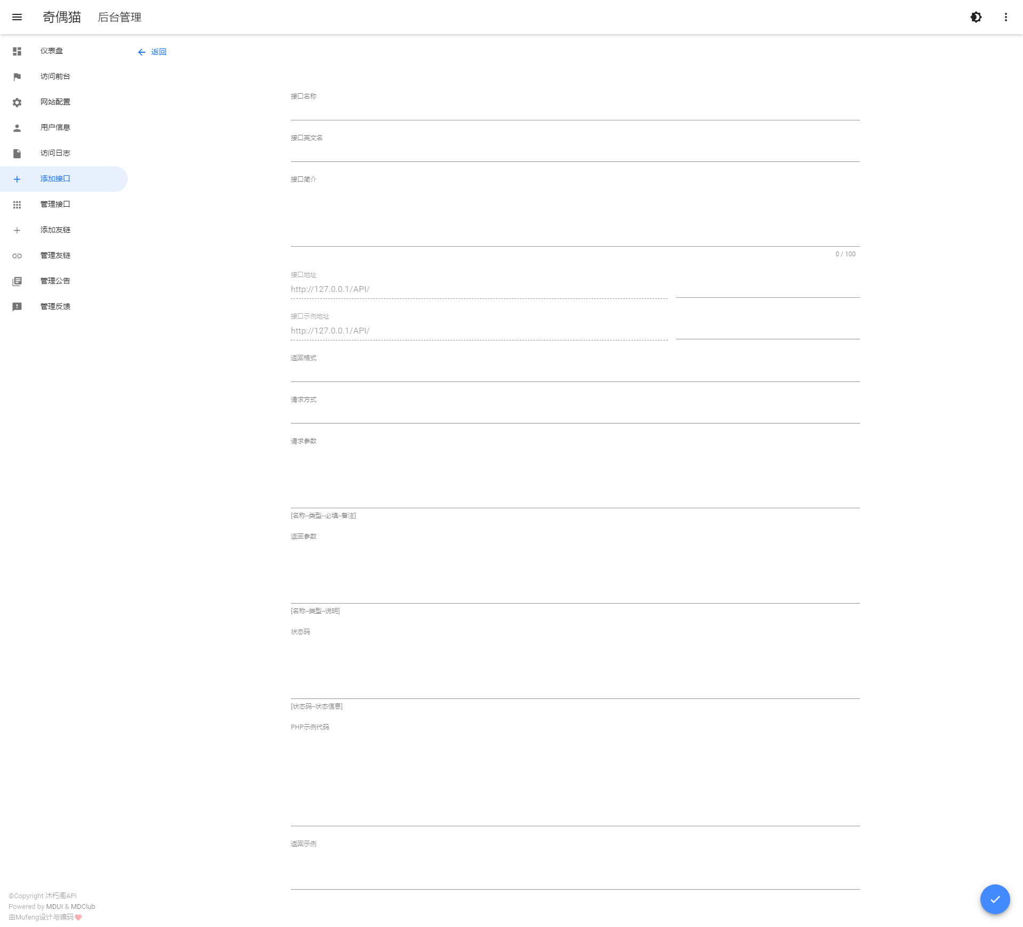Open 添加友链 in the sidebar

pyautogui.click(x=64, y=230)
